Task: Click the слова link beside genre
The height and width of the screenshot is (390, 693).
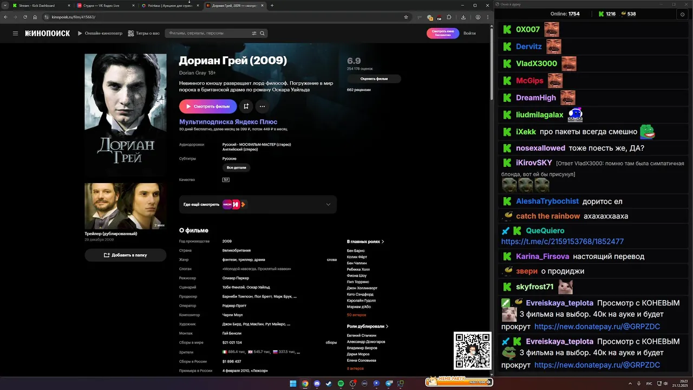Action: (332, 259)
